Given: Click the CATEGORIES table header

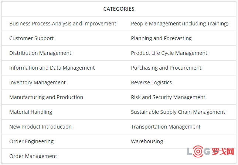Looking at the screenshot, I should pos(119,9).
